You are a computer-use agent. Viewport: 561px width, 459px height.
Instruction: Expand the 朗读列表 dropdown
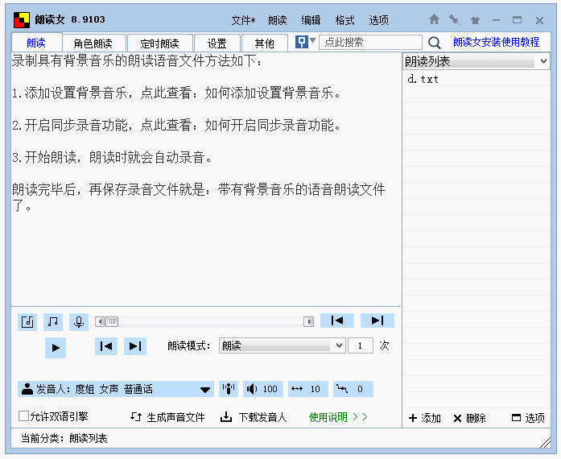(543, 61)
